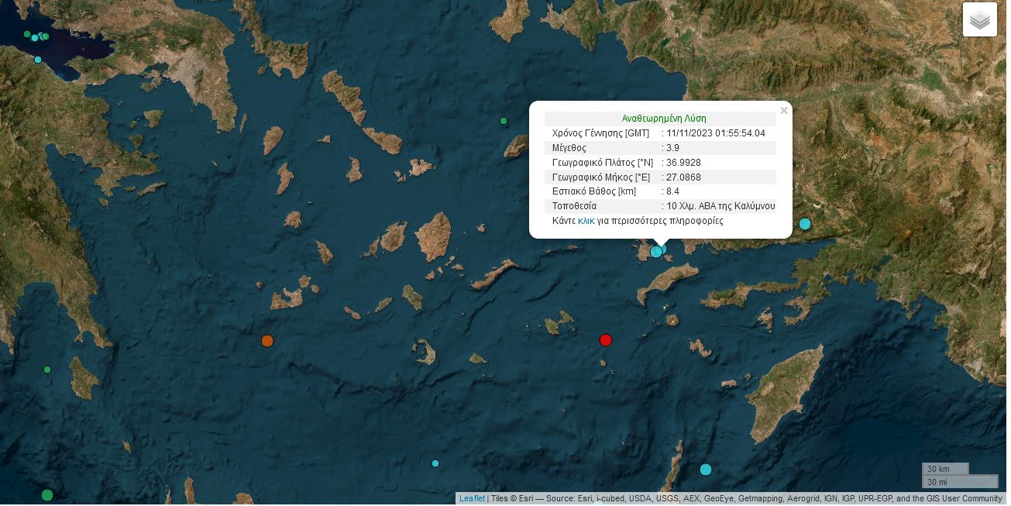Click the magnitude value 3.9 in popup
The image size is (1011, 506).
pyautogui.click(x=673, y=148)
